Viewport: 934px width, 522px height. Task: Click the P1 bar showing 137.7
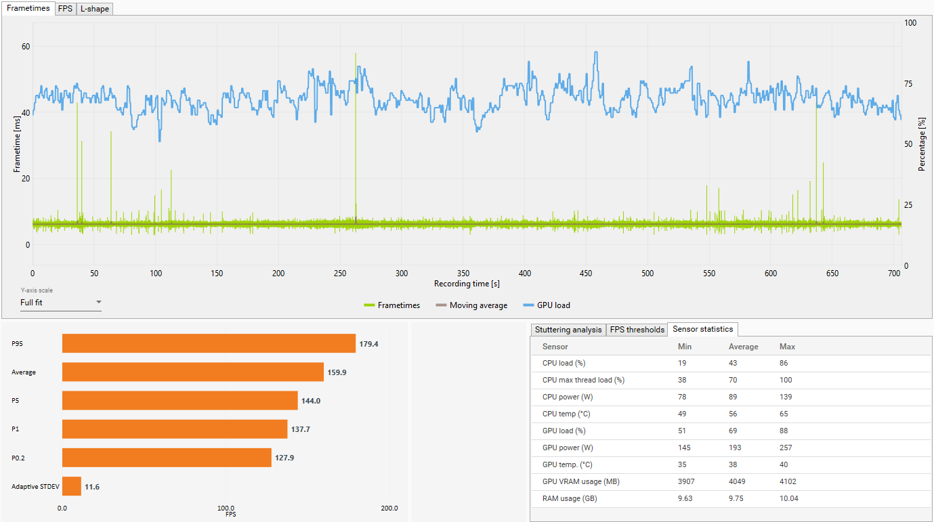coord(175,429)
